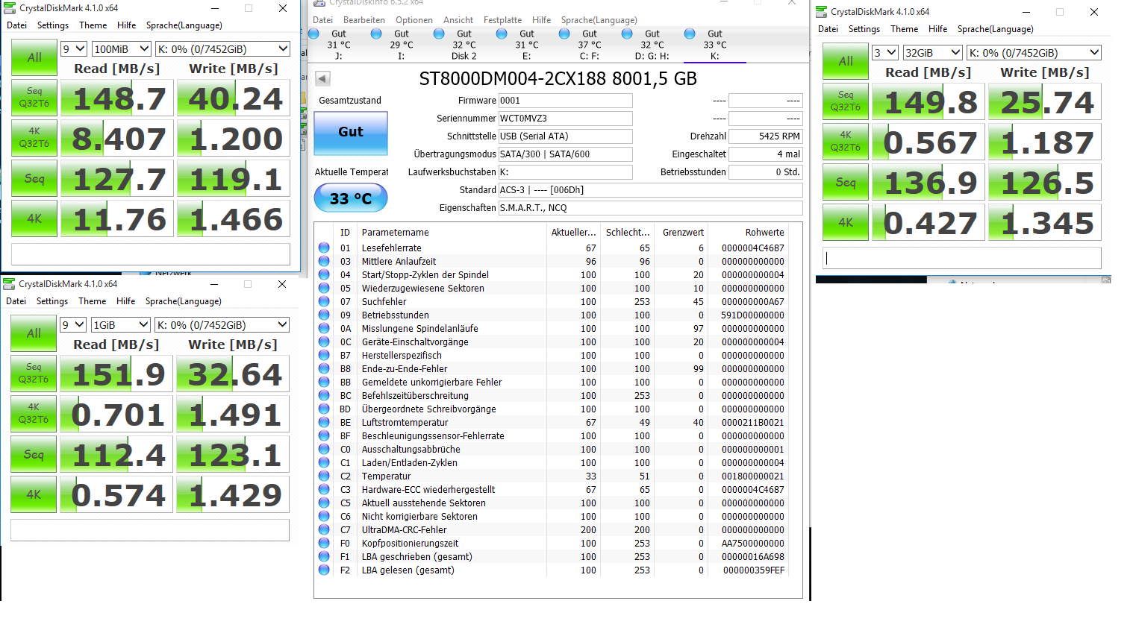Screen dimensions: 1136x642
Task: Select Disk 2 status icon at 32 °C
Action: pos(440,34)
